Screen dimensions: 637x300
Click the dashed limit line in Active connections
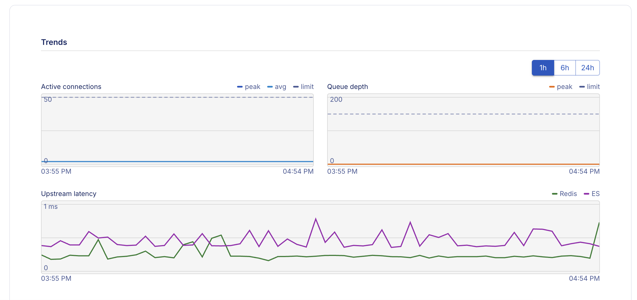[177, 97]
